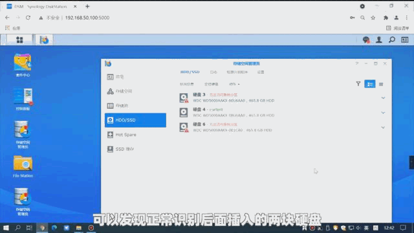Viewport: 414px width, 233px height.
Task: Click the browser zoom magnifier icon
Action: tap(362, 17)
